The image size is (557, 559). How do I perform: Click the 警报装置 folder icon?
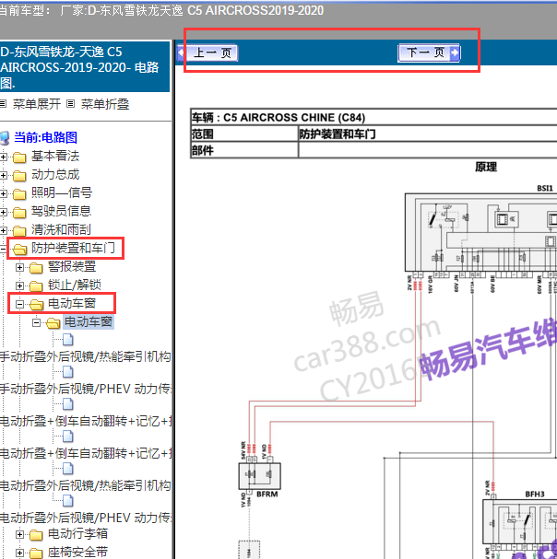36,268
